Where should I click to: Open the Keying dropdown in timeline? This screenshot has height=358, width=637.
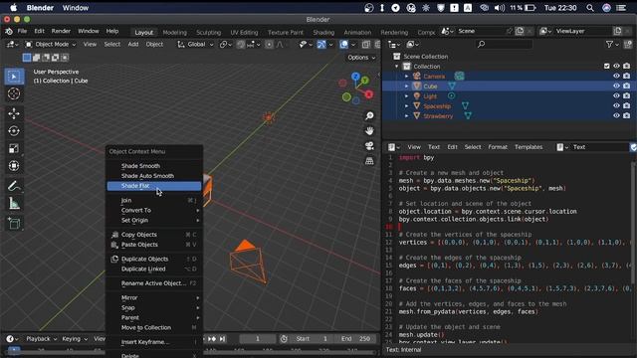pos(75,338)
